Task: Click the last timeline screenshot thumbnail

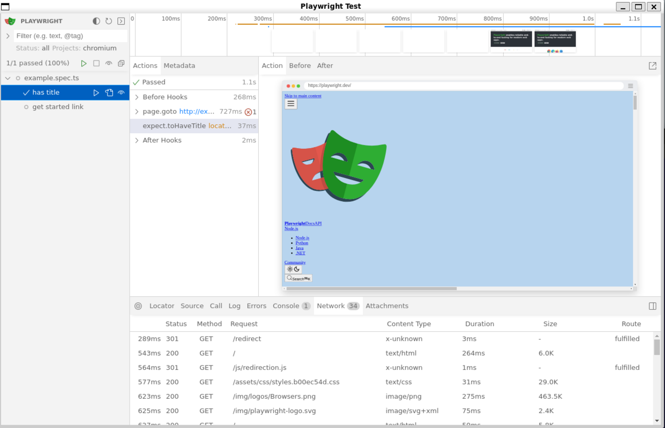Action: (555, 41)
